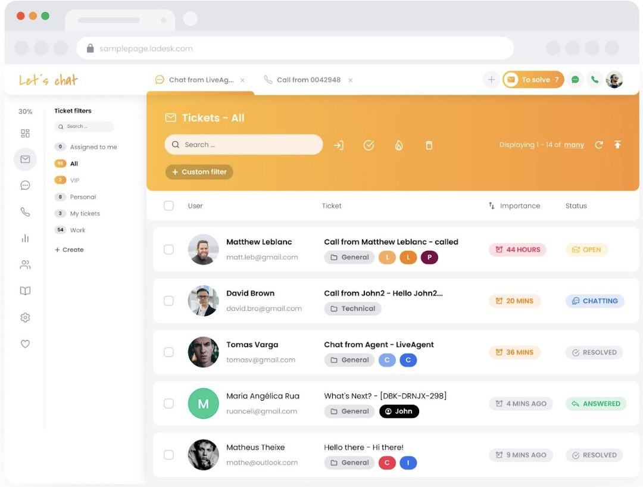Click the Status column header
This screenshot has width=643, height=487.
[576, 206]
